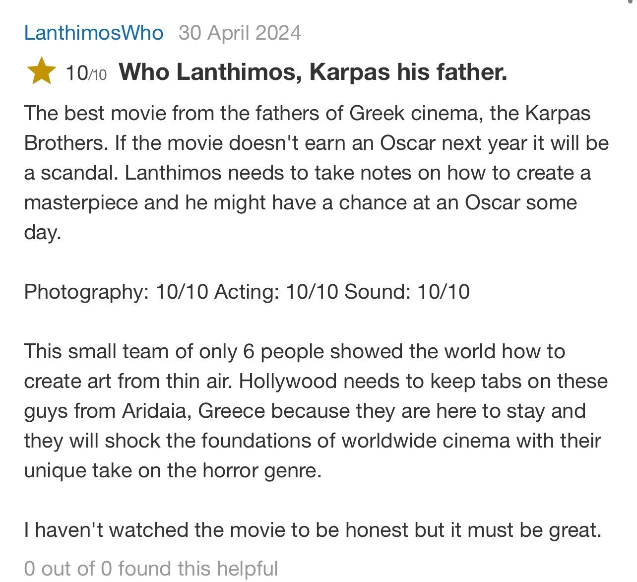Click the gold star rating icon
This screenshot has height=582, width=637.
tap(41, 71)
